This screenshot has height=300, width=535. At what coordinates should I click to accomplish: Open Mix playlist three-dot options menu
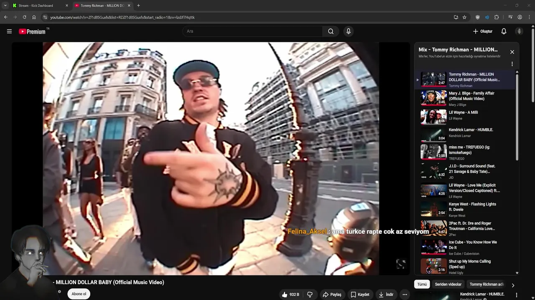coord(512,64)
